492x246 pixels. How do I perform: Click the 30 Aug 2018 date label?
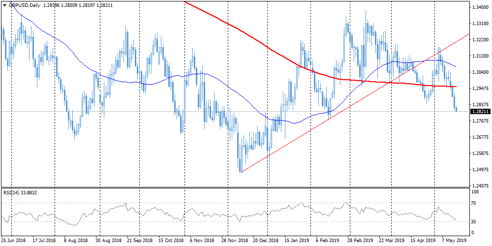coord(110,240)
